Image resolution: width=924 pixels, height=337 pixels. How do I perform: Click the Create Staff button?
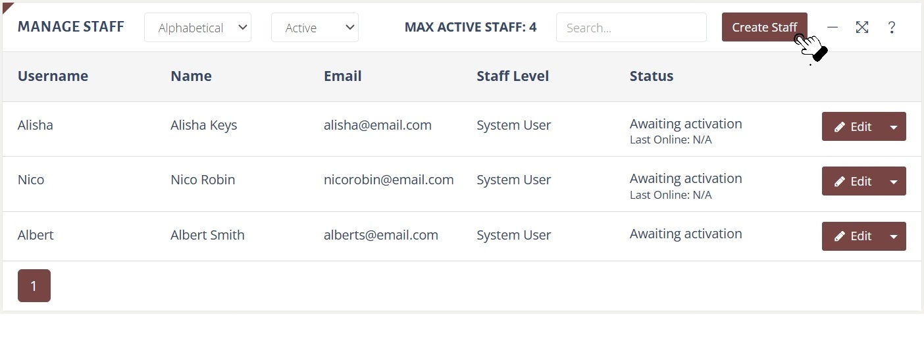763,27
